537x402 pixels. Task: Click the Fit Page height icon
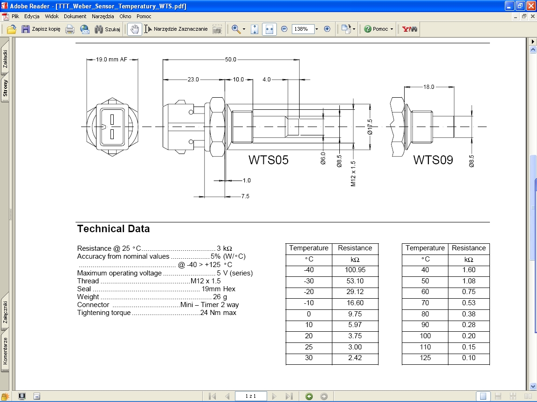tap(255, 29)
